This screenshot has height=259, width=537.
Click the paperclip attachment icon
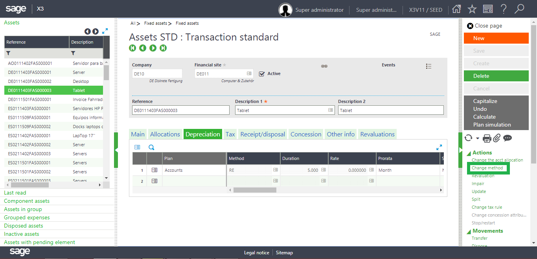(x=497, y=138)
